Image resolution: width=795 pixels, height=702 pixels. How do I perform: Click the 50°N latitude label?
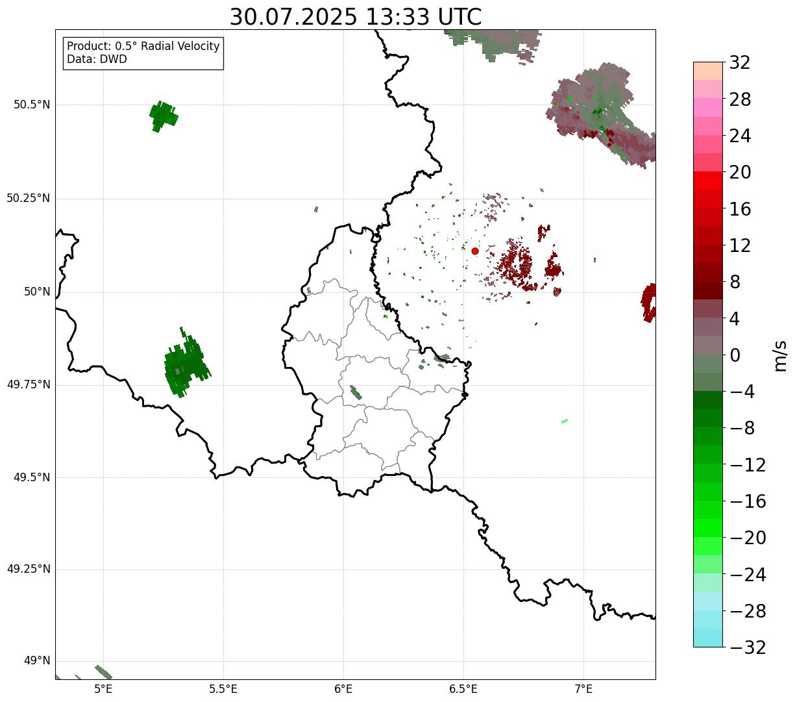tap(37, 292)
